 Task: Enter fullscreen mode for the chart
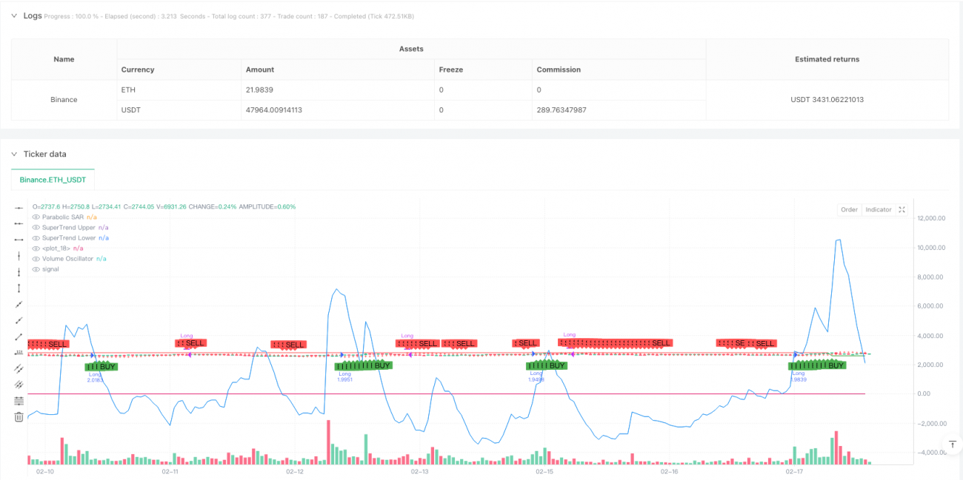902,210
